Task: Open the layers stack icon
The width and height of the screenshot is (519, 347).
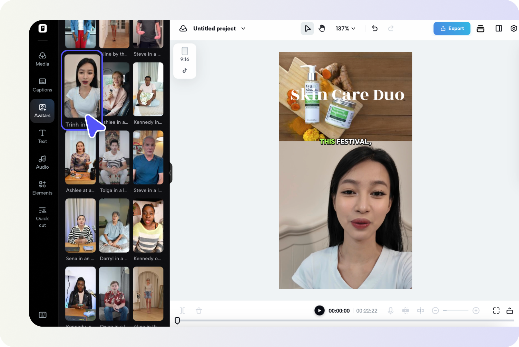Action: [480, 28]
